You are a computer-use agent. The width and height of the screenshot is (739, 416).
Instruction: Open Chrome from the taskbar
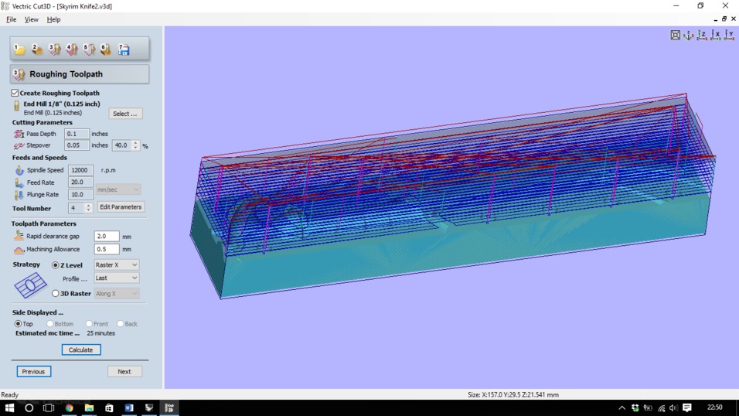click(70, 408)
